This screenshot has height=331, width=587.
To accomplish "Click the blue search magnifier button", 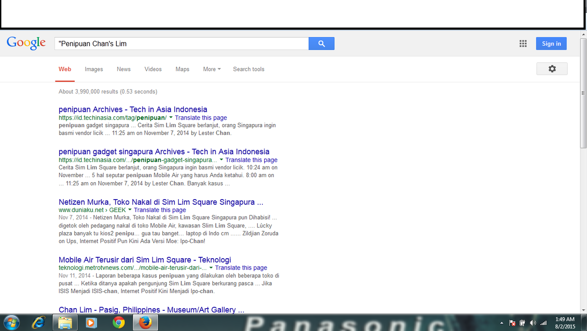I will pos(321,43).
